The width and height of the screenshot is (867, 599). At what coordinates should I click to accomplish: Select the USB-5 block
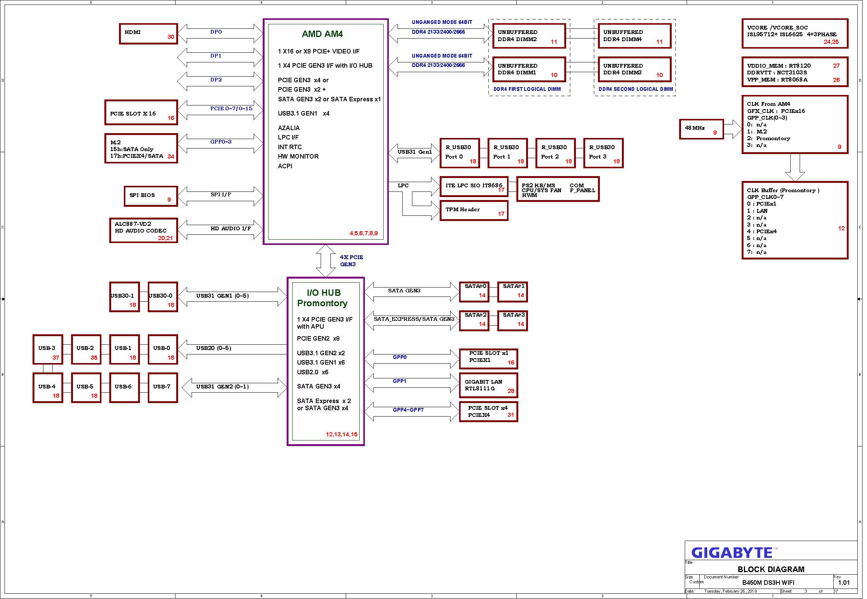(x=87, y=388)
